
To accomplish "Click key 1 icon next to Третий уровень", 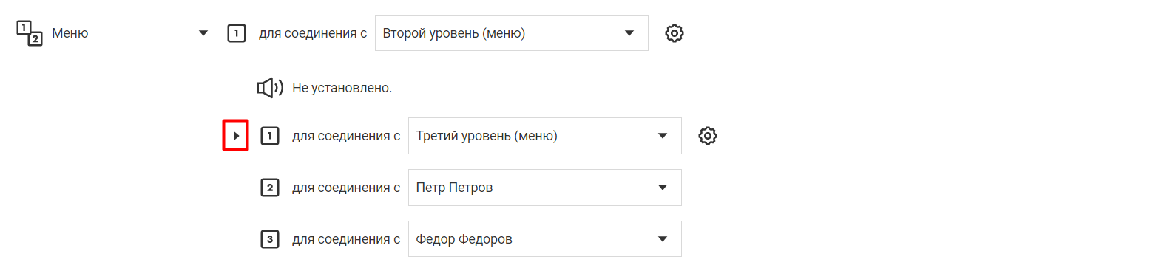I will [x=270, y=136].
